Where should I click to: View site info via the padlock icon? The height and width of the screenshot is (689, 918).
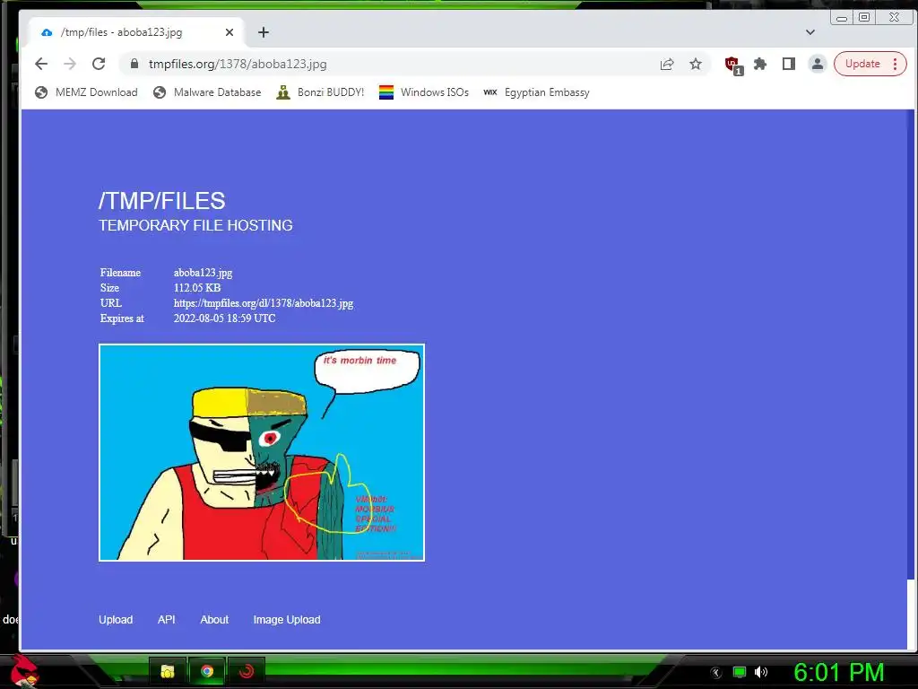tap(134, 64)
